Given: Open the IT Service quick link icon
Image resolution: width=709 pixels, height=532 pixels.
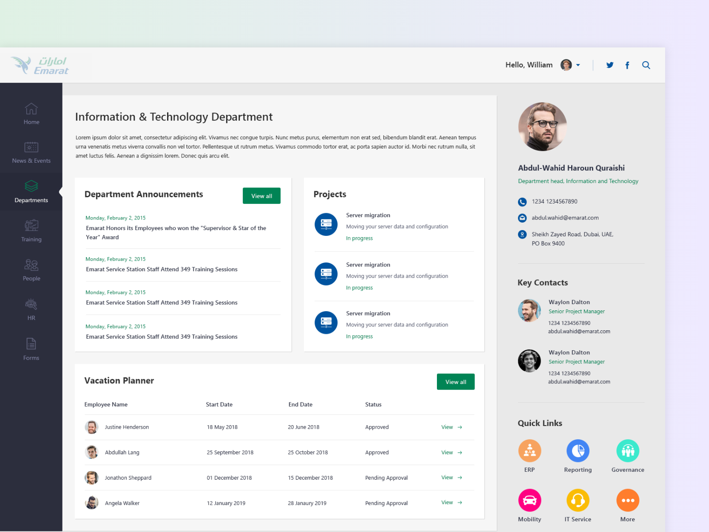Looking at the screenshot, I should (578, 500).
